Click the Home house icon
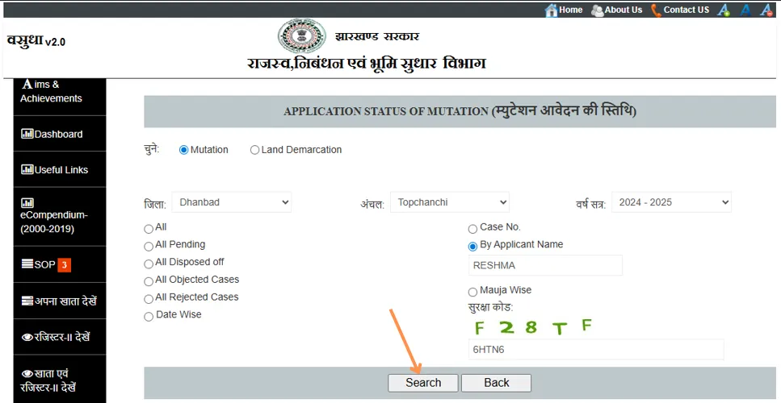Viewport: 781px width, 403px height. [551, 10]
